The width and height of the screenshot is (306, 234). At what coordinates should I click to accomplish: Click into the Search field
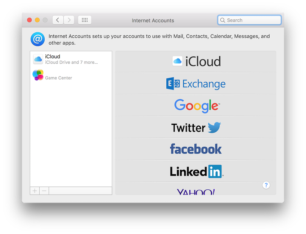point(249,20)
